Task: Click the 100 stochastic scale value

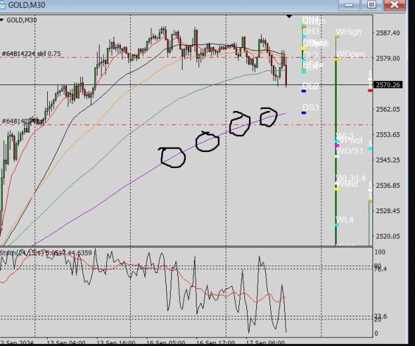Action: [x=380, y=252]
